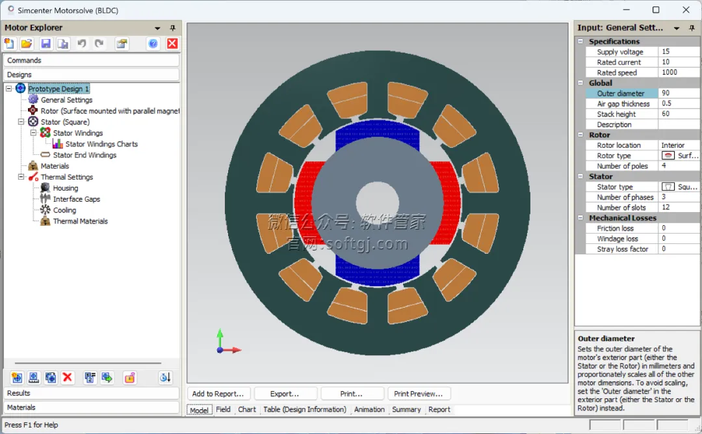This screenshot has height=434, width=702.
Task: Open the bottom Materials section bar
Action: click(92, 407)
